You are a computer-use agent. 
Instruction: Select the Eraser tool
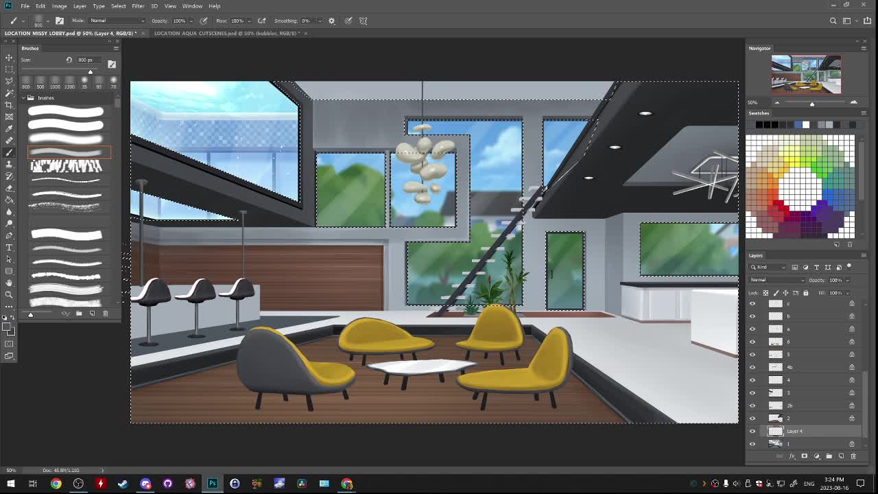[x=9, y=188]
